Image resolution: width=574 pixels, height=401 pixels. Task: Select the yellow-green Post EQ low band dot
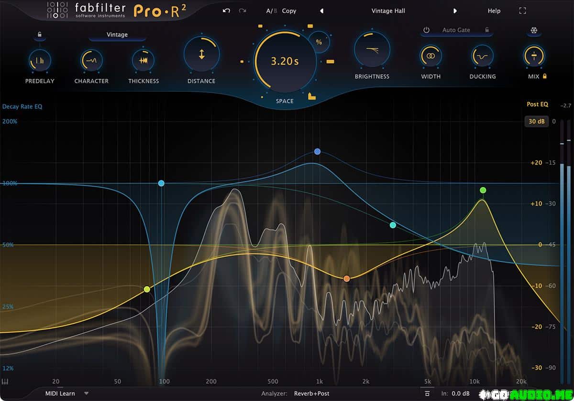[147, 289]
